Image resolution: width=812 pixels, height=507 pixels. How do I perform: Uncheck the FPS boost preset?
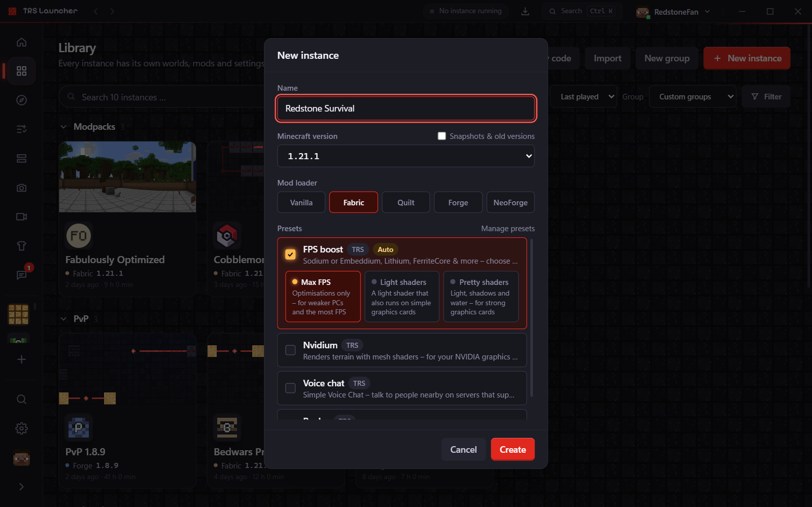[290, 255]
